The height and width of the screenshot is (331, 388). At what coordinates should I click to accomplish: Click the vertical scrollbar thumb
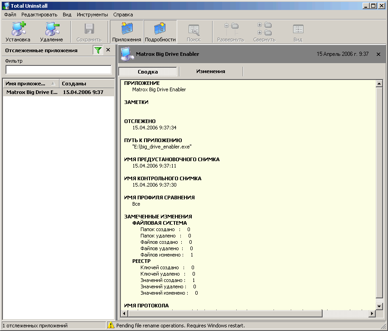point(379,193)
